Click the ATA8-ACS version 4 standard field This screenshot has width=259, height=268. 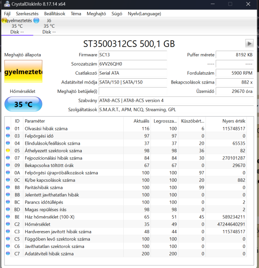click(x=176, y=100)
